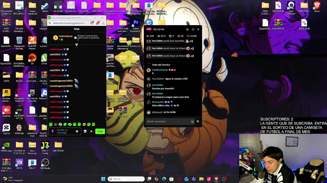Open emoji picker in Kick message box
Image resolution: width=327 pixels, height=183 pixels.
point(77,131)
